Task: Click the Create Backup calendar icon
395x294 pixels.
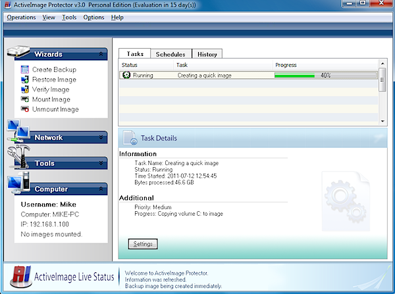Action: click(x=25, y=70)
